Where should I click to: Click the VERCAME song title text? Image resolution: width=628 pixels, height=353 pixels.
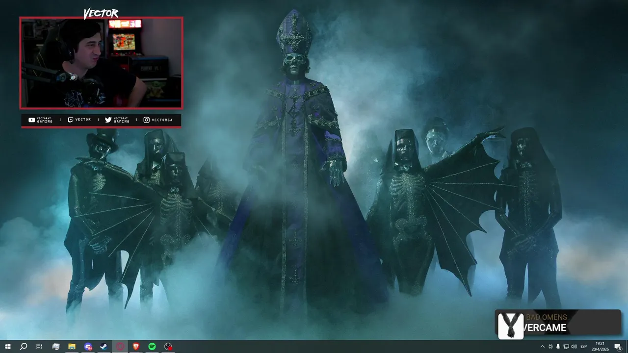546,328
